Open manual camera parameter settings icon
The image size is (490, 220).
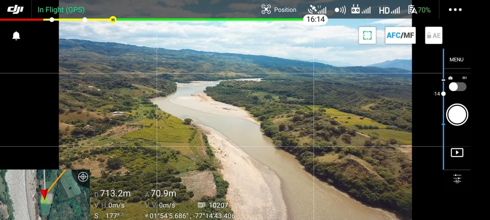457,179
